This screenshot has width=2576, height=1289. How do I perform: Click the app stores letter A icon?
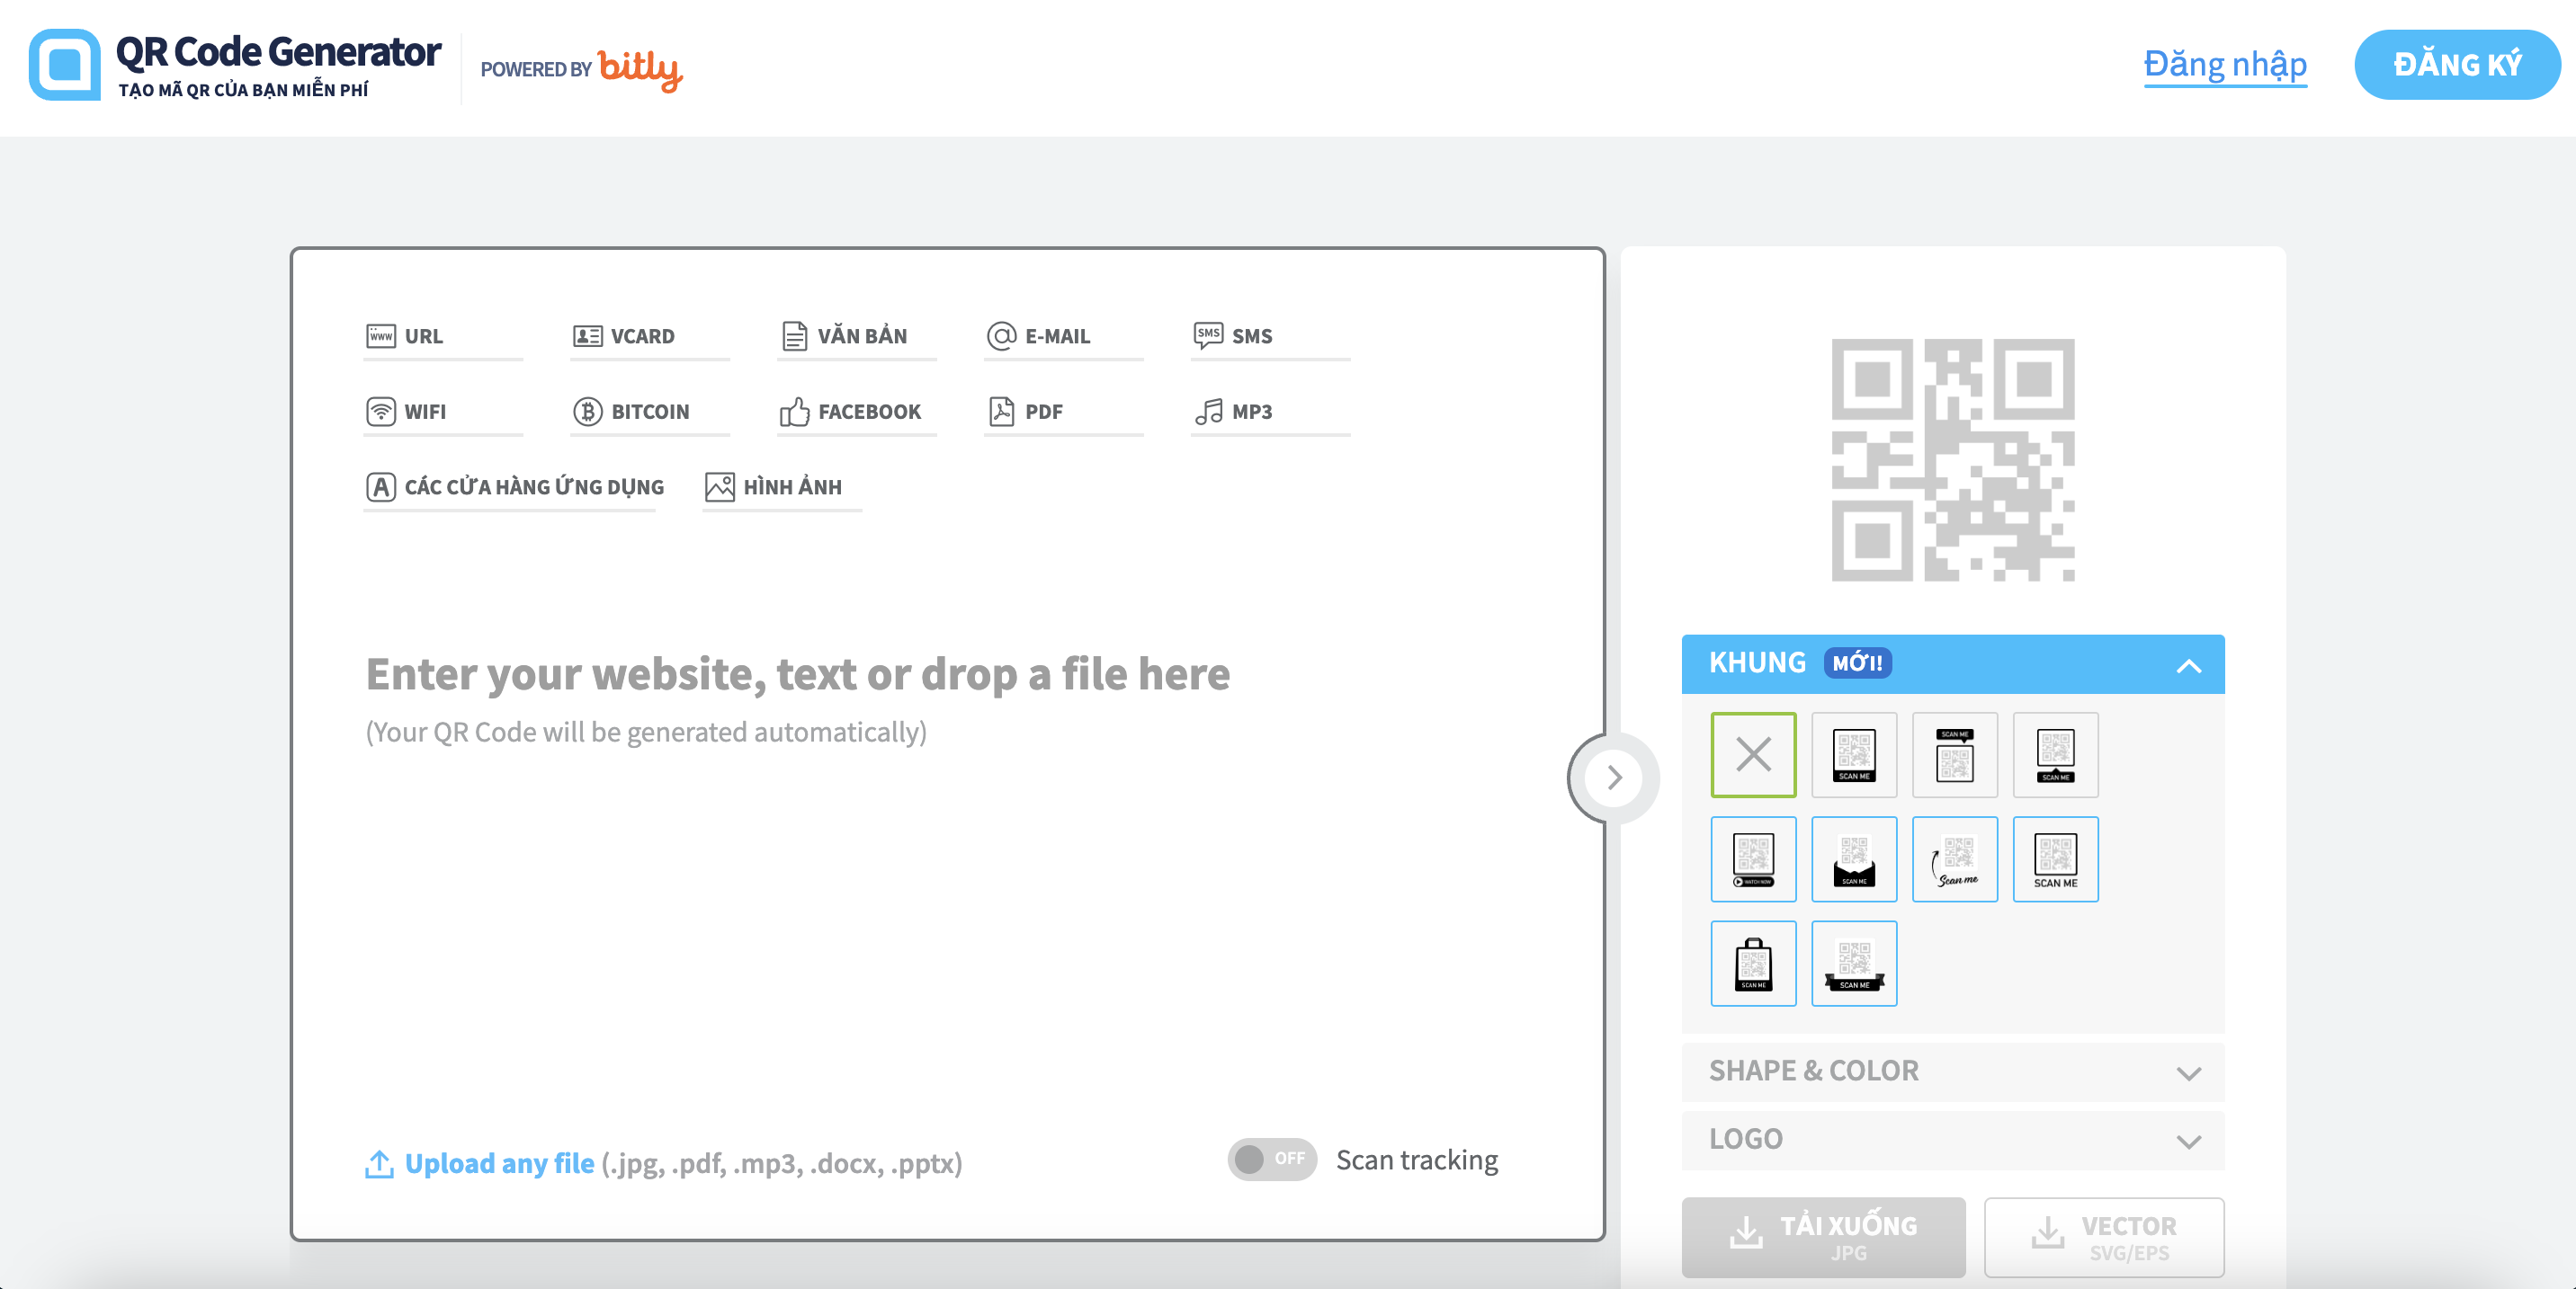pos(381,486)
